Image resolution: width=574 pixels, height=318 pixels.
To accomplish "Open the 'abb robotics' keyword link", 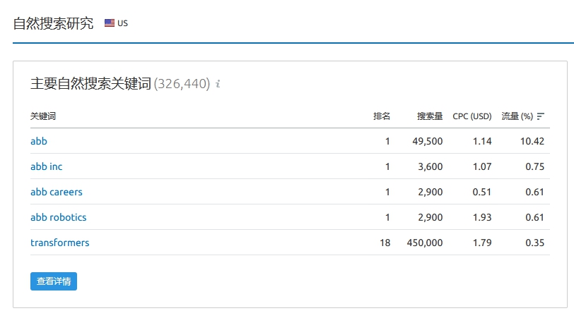I will click(59, 217).
